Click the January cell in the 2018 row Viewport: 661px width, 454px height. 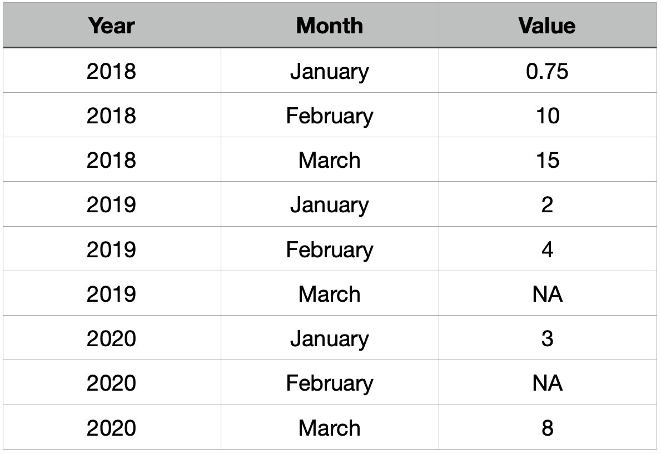(329, 72)
